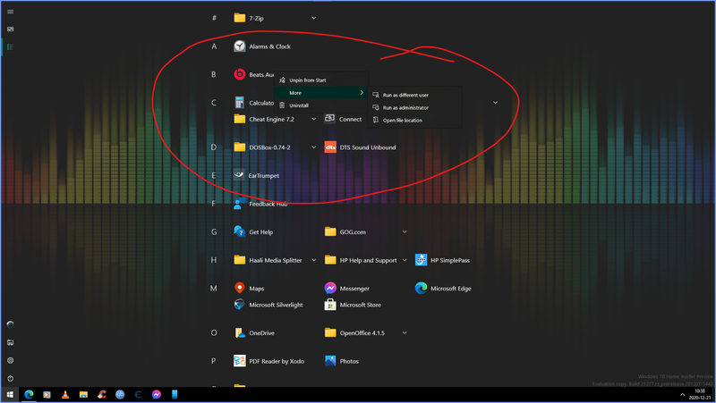Open the Power options button
Screen dimensions: 716x403
pyautogui.click(x=10, y=378)
